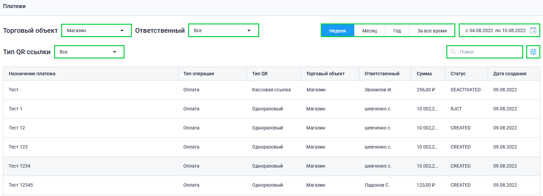The image size is (543, 196).
Task: Open the DEACTIVATED Тест payment row
Action: coord(271,90)
